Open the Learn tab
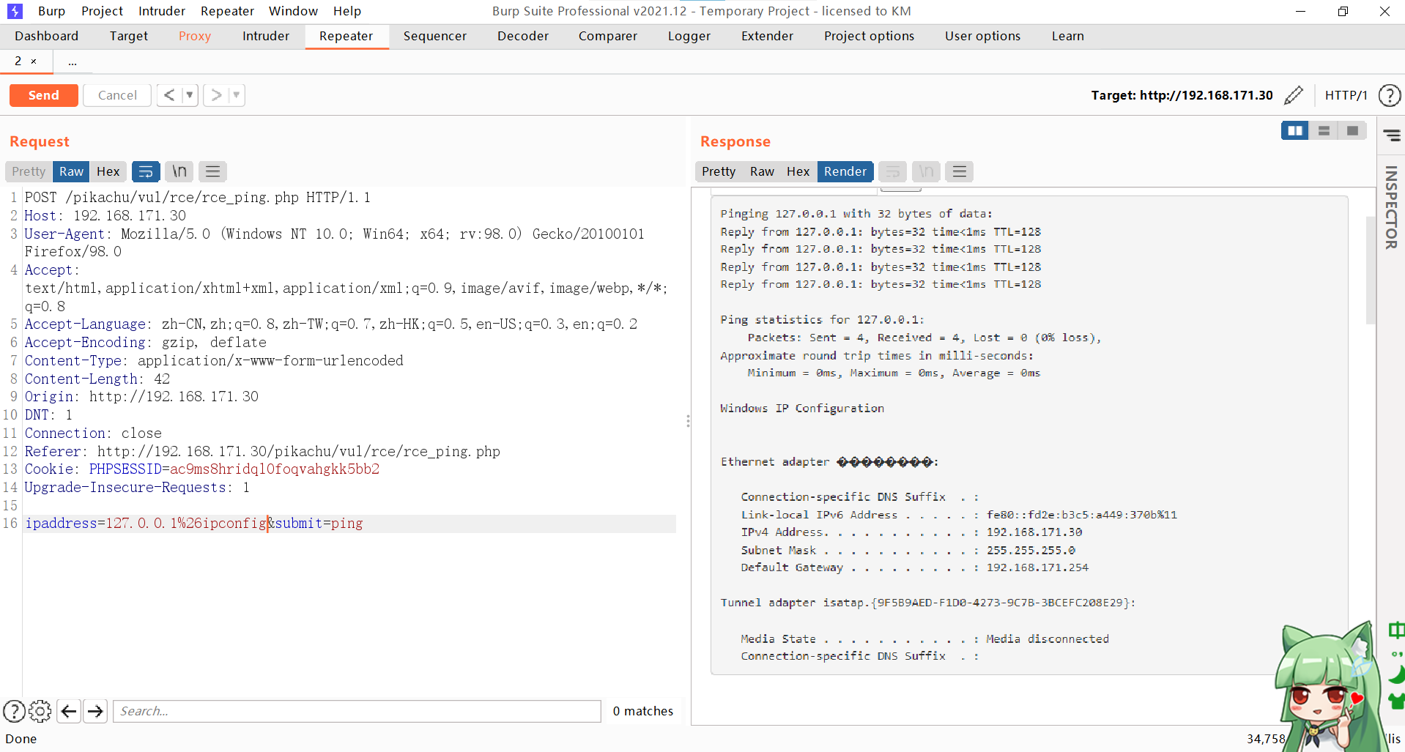 coord(1068,36)
